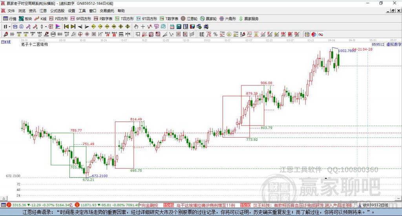Click the red-blue yin-yang icon
The width and height of the screenshot is (402, 216).
314,34
